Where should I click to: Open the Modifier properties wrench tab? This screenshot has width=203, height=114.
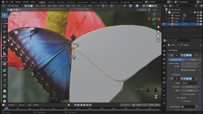click(x=164, y=82)
